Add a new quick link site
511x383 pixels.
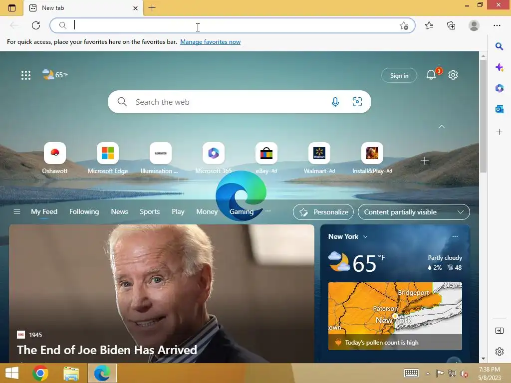point(424,161)
